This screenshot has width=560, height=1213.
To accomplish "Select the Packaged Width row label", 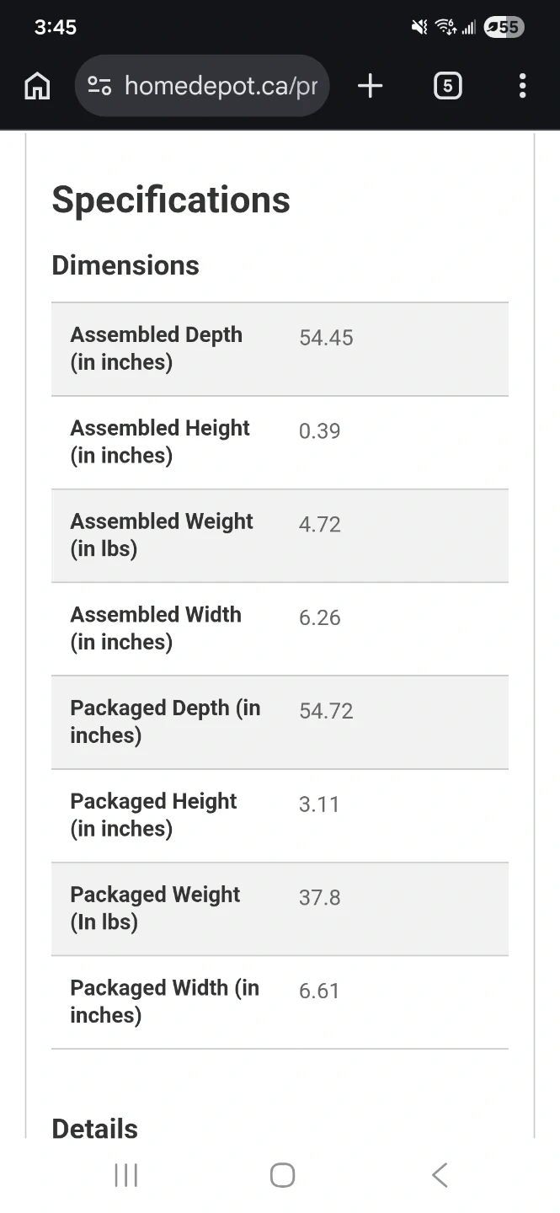I will pos(164,1001).
